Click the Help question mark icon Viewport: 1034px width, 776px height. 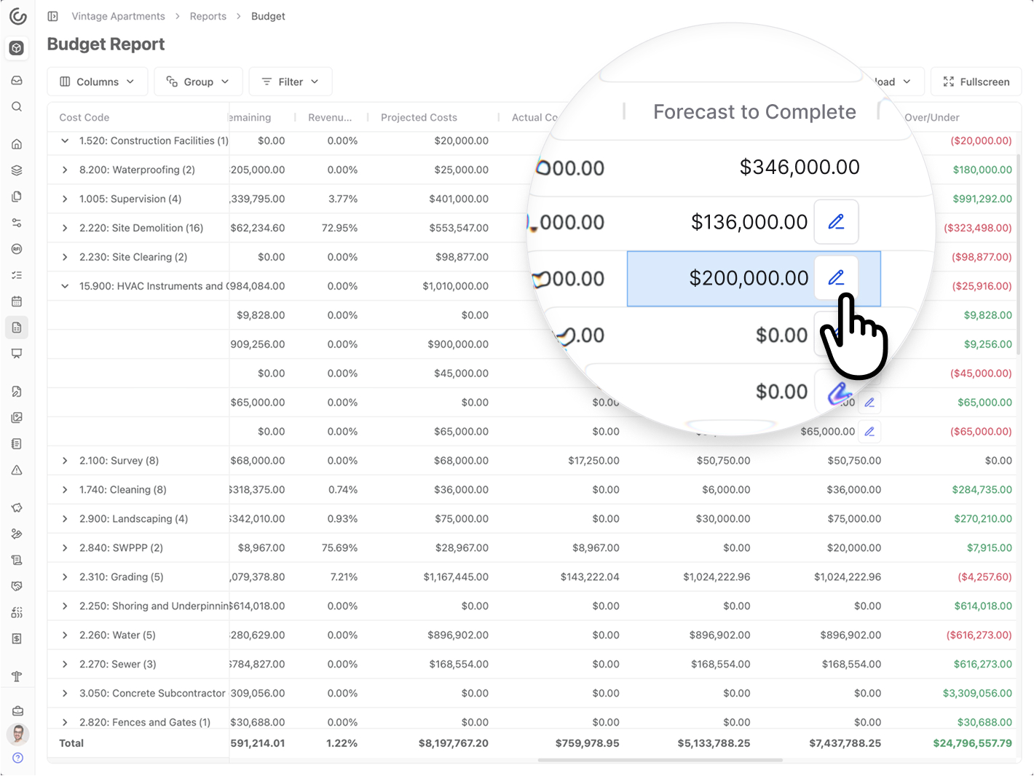tap(17, 758)
